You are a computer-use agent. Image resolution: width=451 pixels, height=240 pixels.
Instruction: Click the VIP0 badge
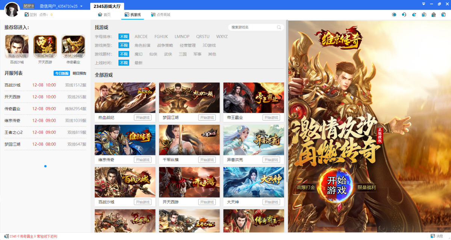29,6
